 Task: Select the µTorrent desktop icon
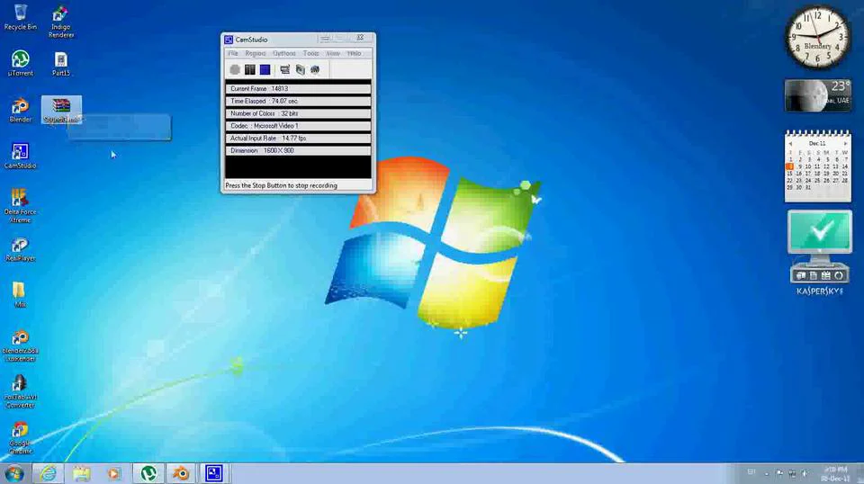tap(21, 62)
